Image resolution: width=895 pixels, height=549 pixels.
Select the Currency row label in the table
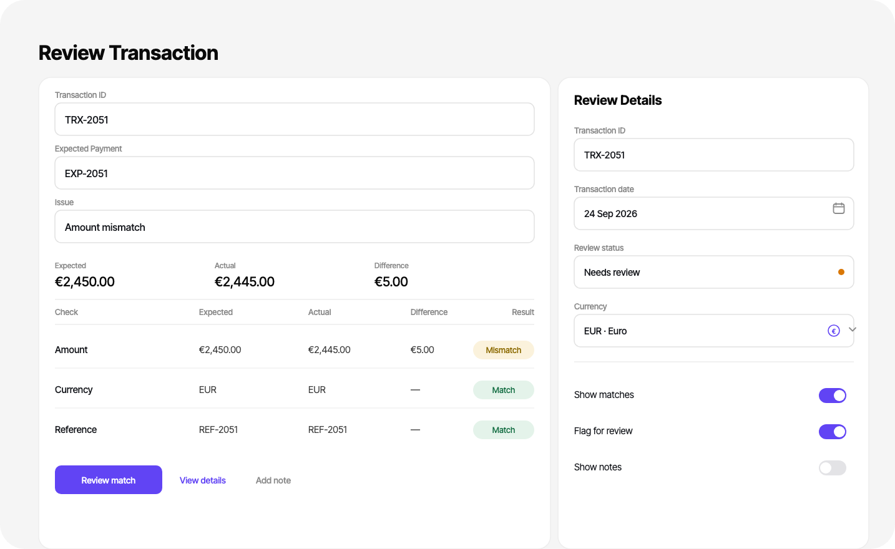pos(74,390)
